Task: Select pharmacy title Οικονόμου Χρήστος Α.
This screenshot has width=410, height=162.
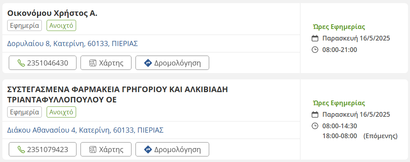Action: [52, 13]
